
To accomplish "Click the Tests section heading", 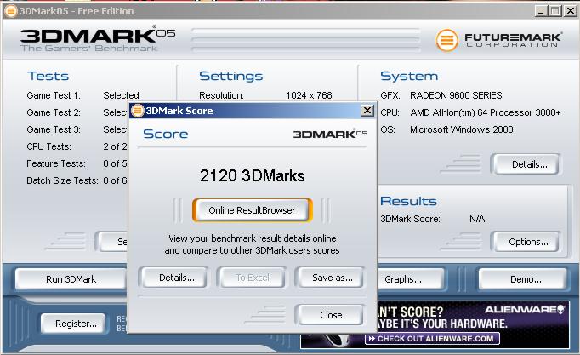I will 48,76.
